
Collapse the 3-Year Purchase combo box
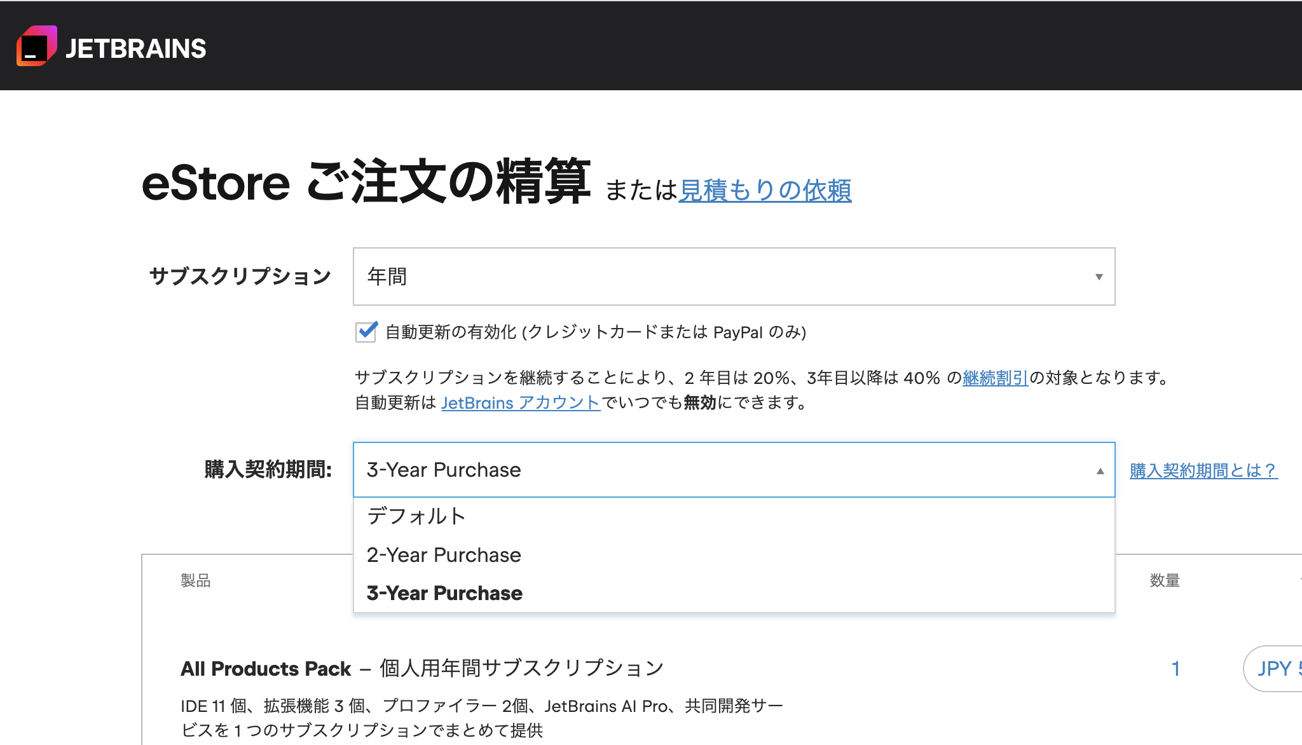click(x=734, y=470)
